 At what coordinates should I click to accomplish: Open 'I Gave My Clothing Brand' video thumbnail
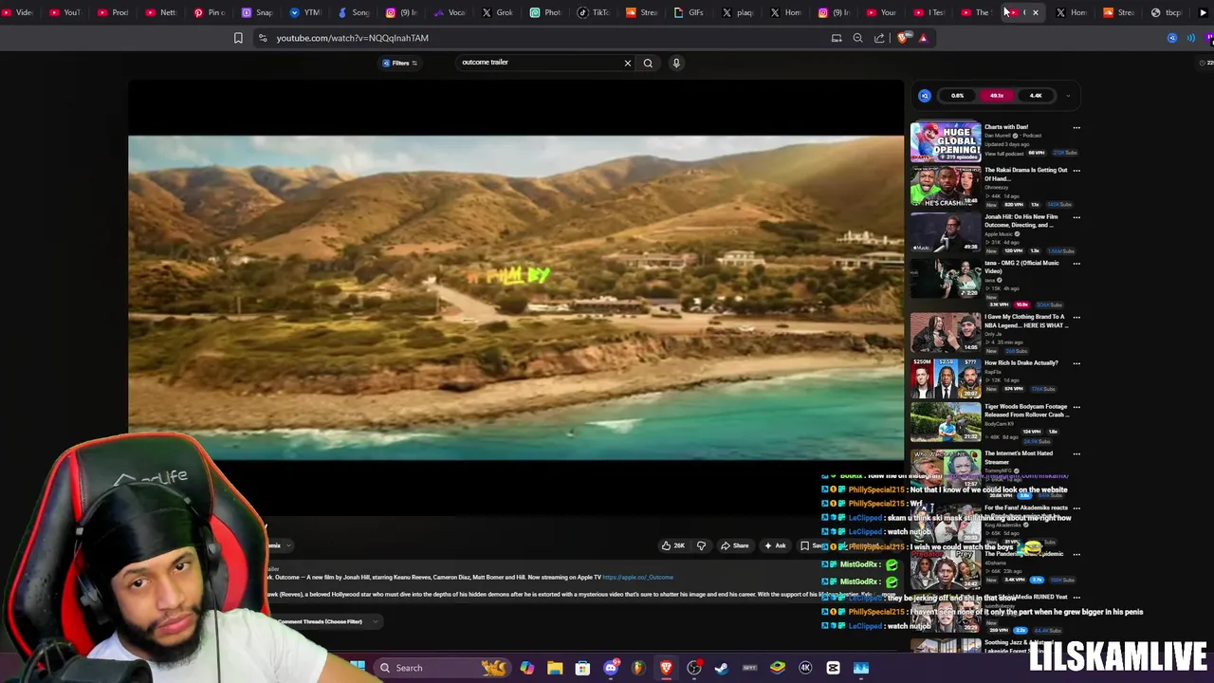946,333
